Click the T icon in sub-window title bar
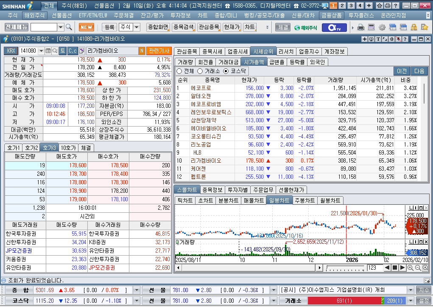 click(x=378, y=39)
